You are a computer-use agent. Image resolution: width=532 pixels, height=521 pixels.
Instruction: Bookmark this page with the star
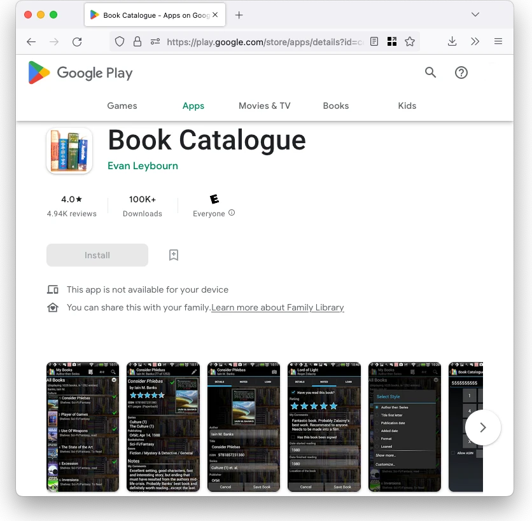point(410,41)
